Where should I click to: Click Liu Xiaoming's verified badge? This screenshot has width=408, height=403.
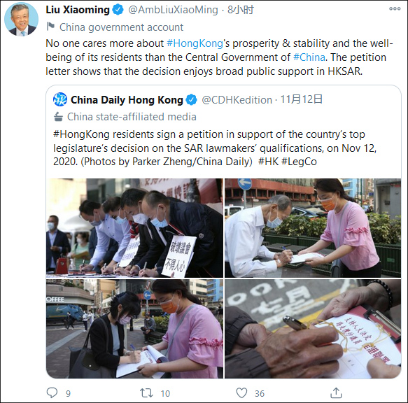coord(118,10)
